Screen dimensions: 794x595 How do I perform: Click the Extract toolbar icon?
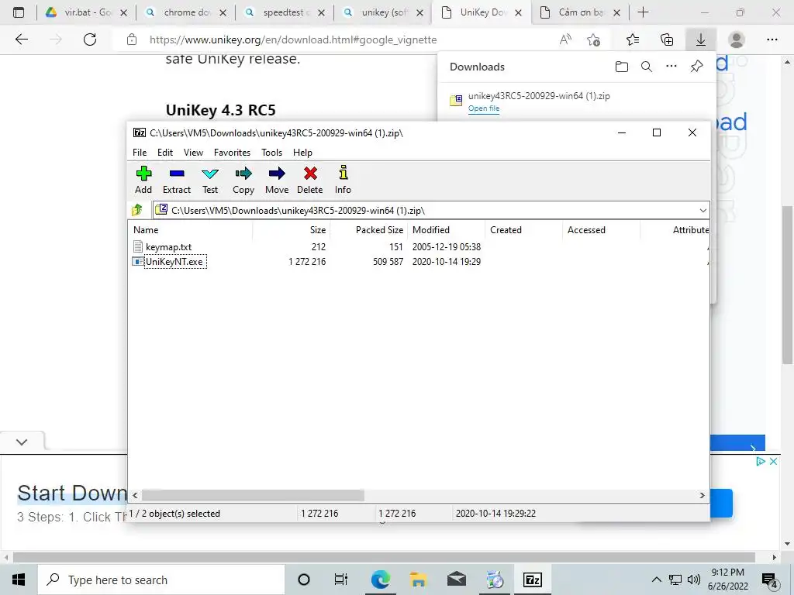(177, 180)
